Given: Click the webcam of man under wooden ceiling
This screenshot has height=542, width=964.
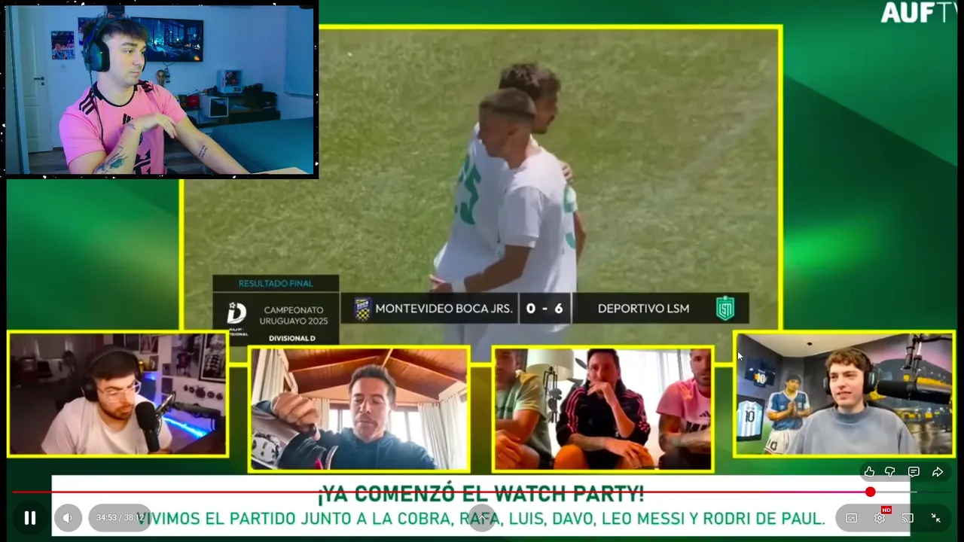Looking at the screenshot, I should [x=359, y=409].
